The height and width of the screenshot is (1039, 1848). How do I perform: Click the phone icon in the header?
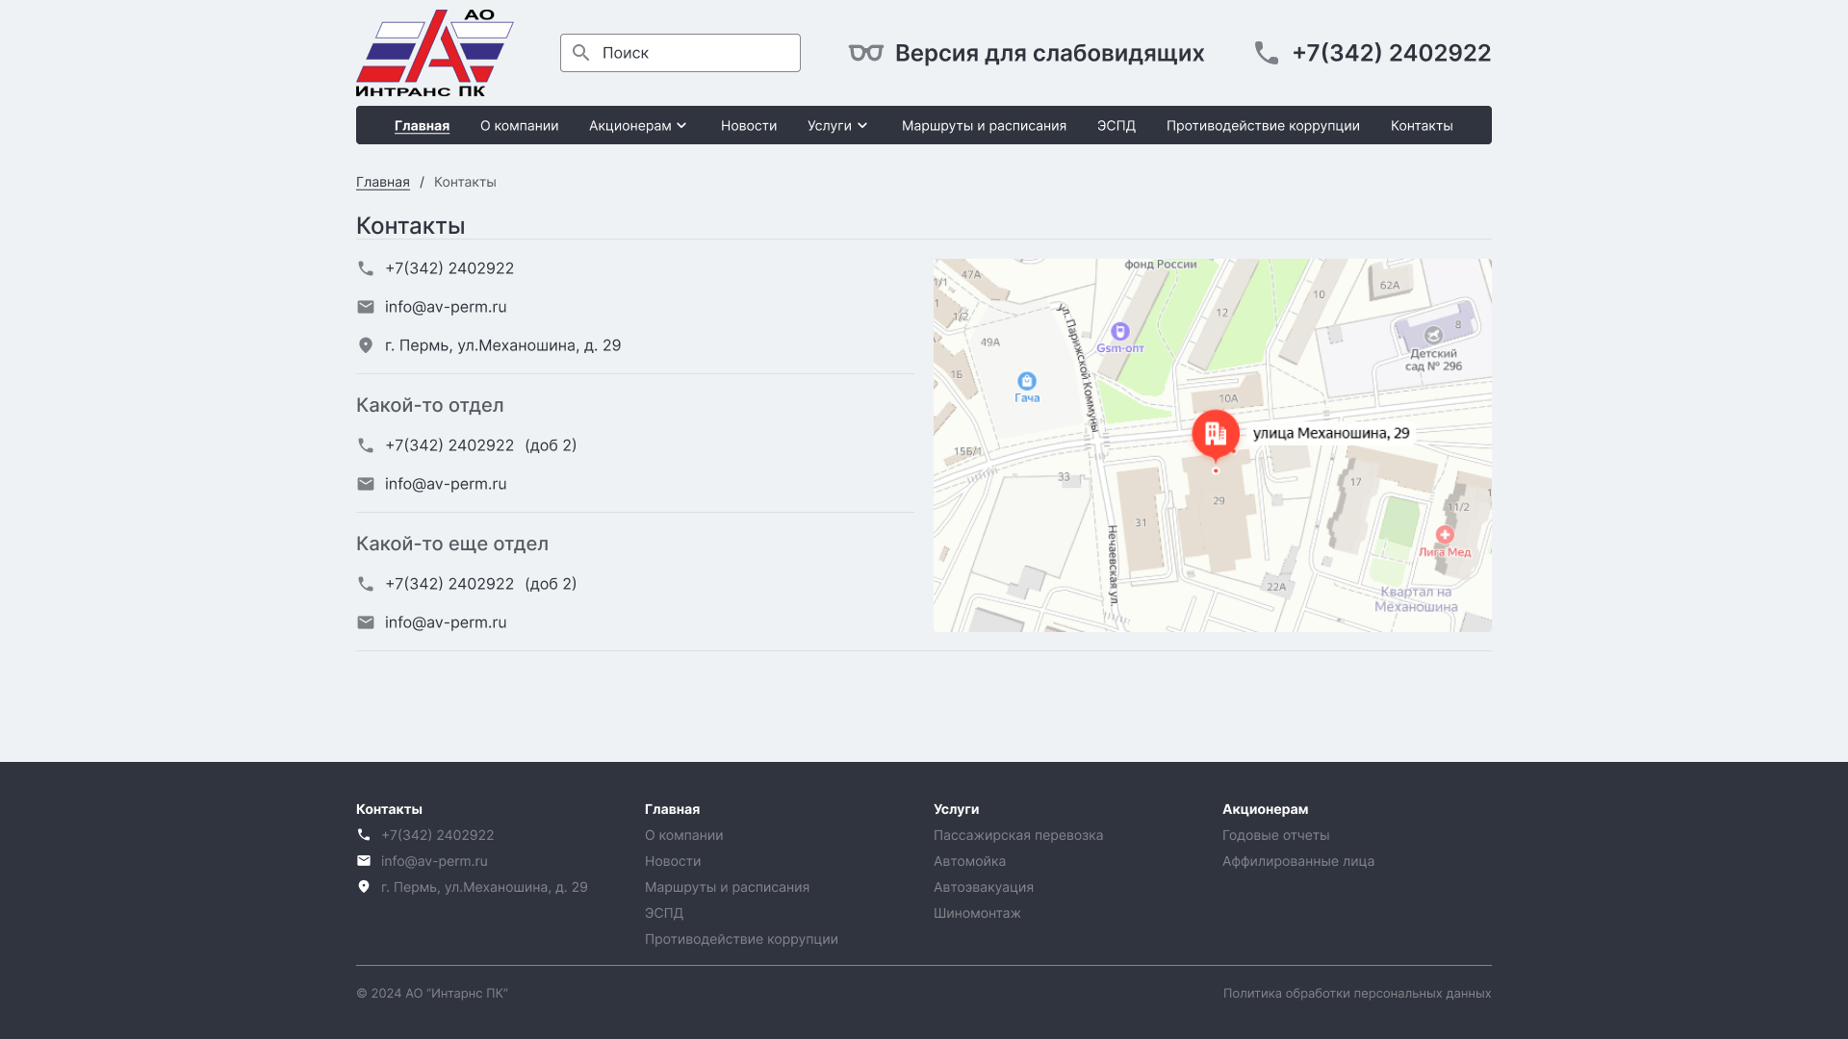[x=1267, y=53]
